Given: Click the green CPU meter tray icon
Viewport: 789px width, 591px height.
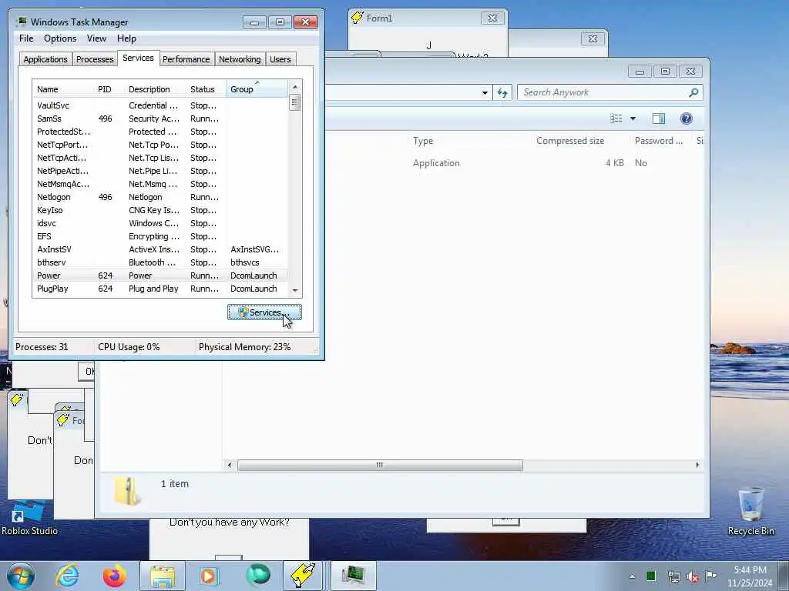Looking at the screenshot, I should point(651,576).
